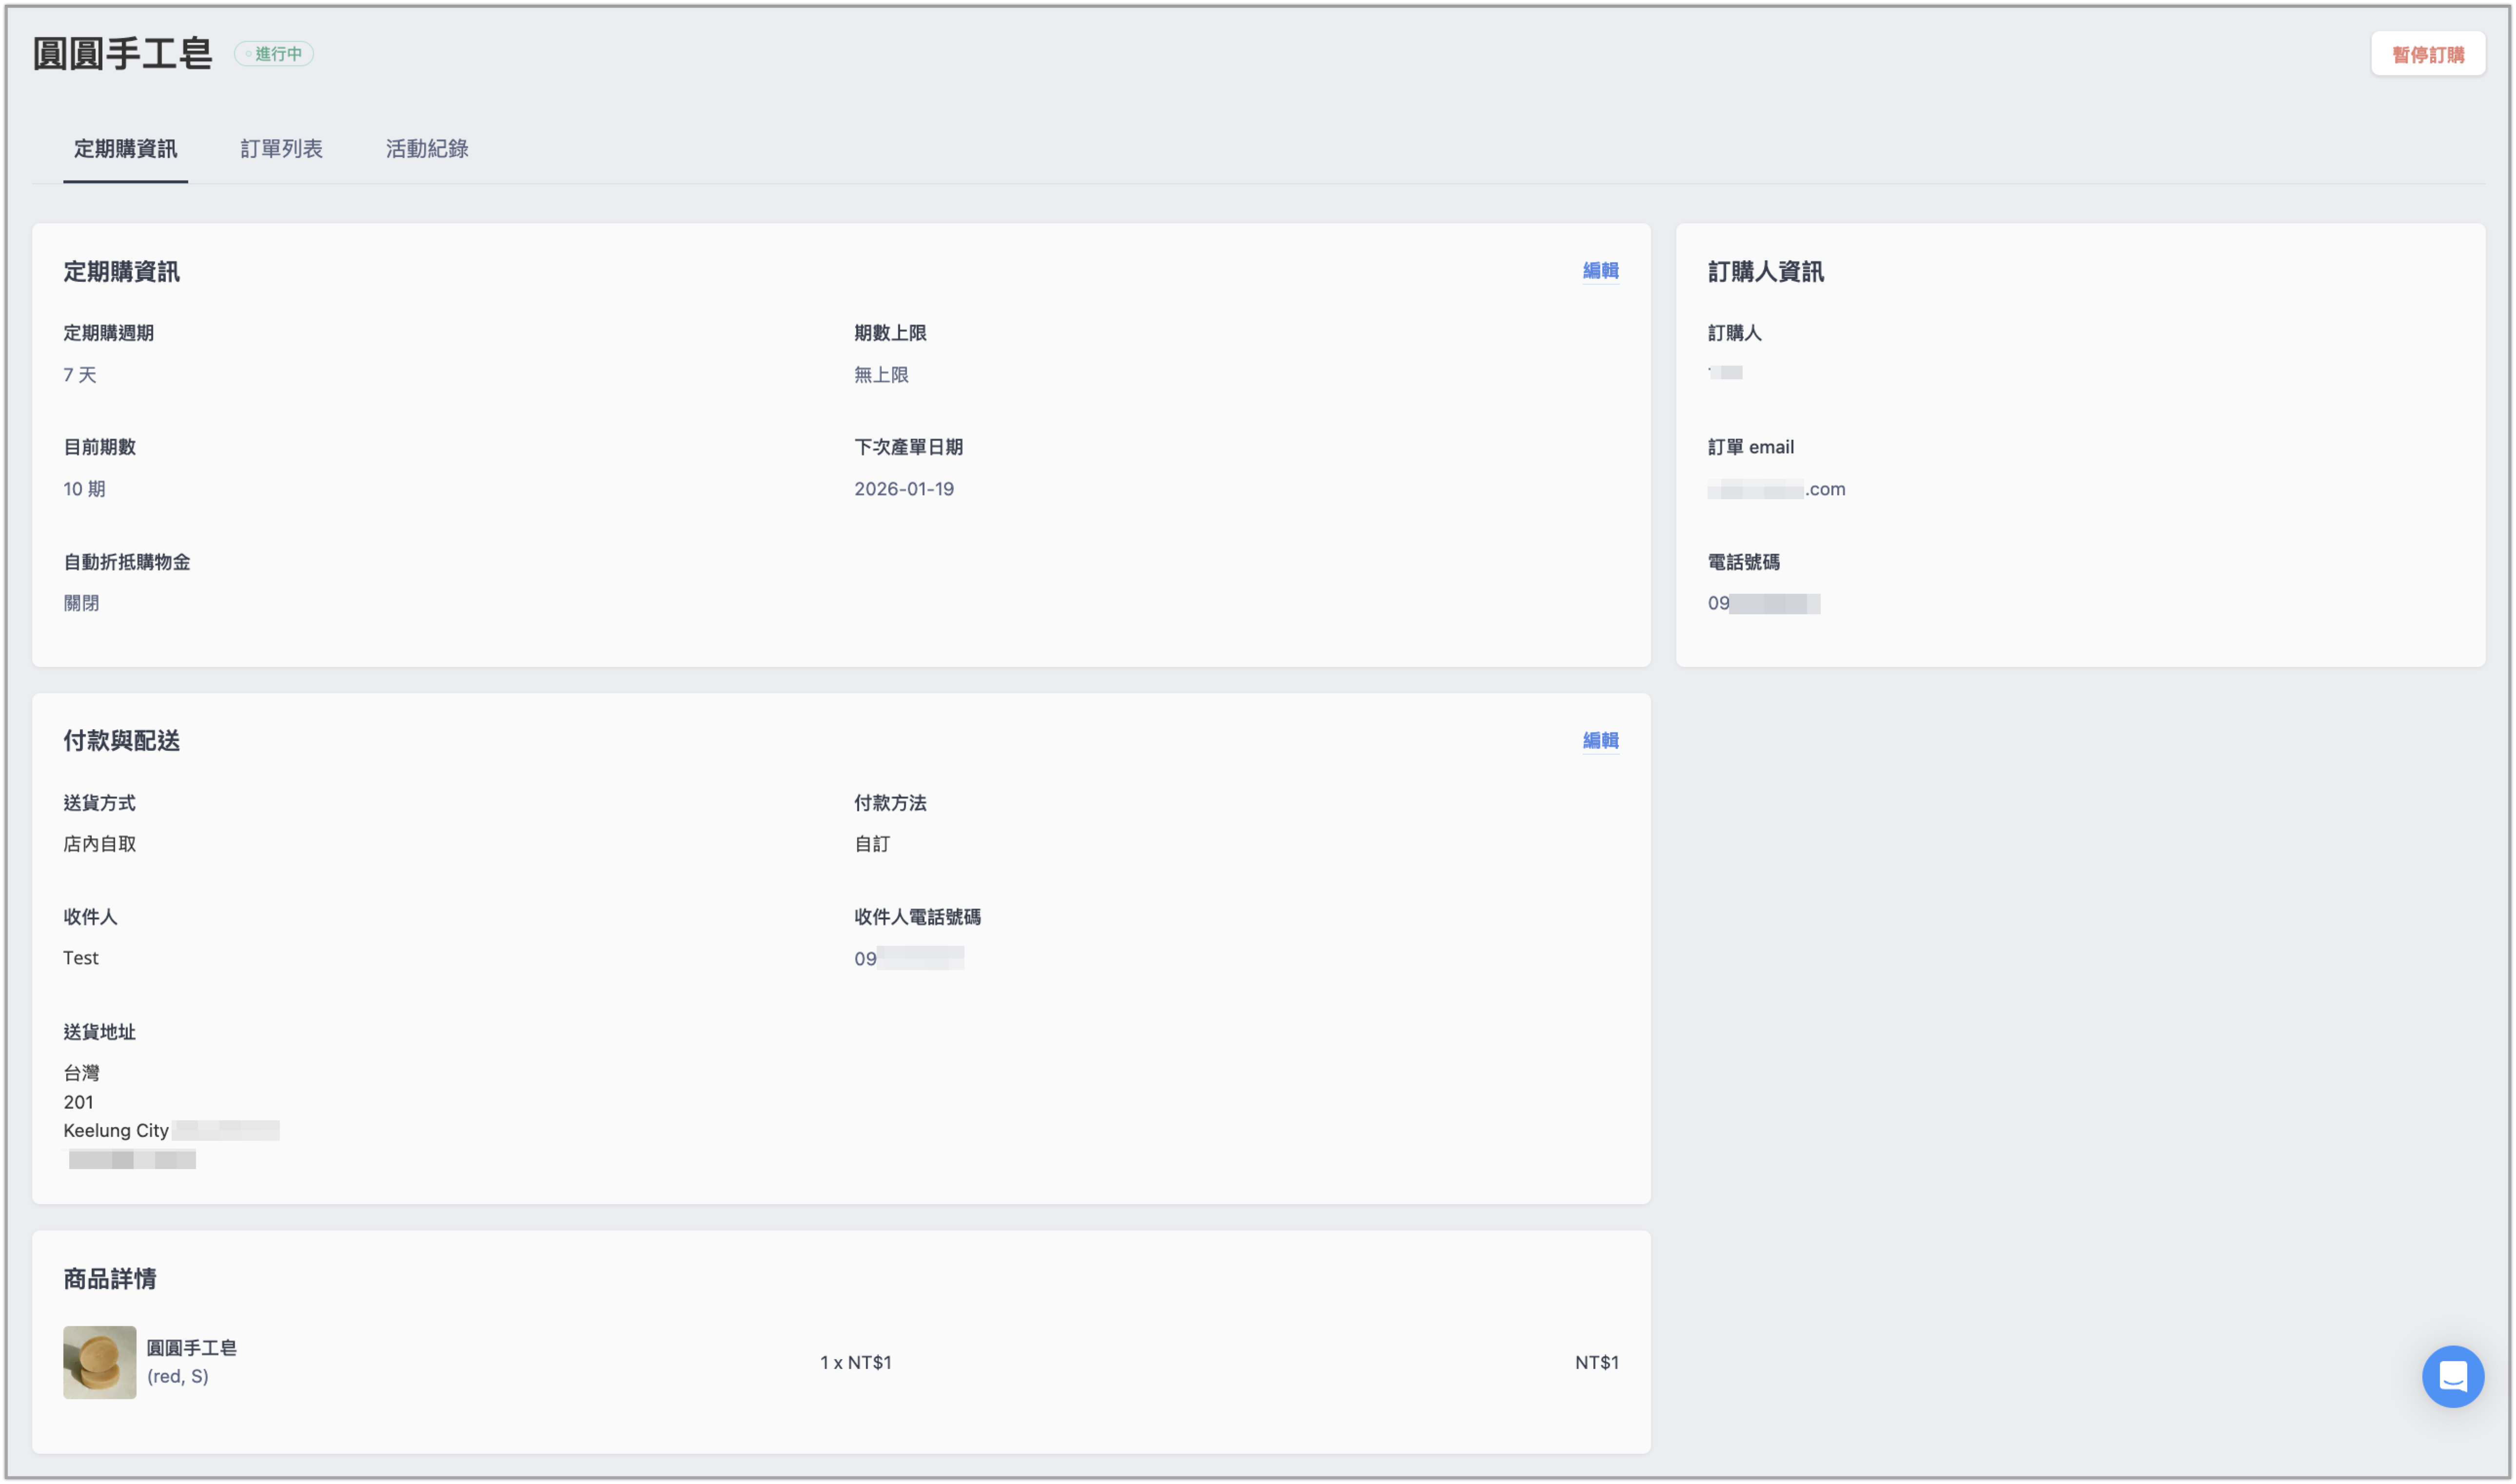
Task: Edit the 定期購資訊 section
Action: [1600, 271]
